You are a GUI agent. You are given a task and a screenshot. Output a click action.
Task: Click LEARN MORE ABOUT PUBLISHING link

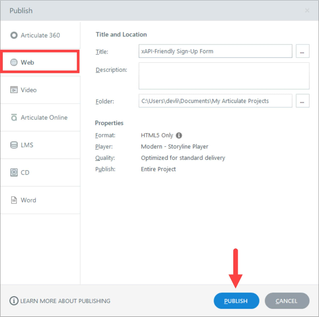click(x=64, y=301)
